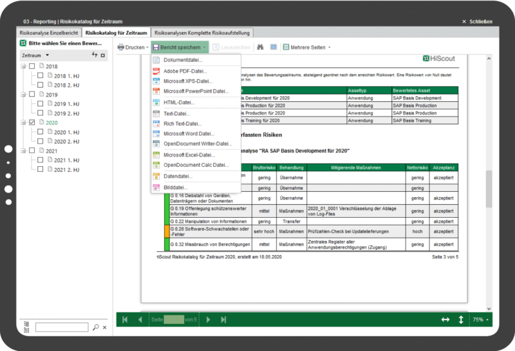Select the Risikokatalog für Zeitraum tab

116,33
